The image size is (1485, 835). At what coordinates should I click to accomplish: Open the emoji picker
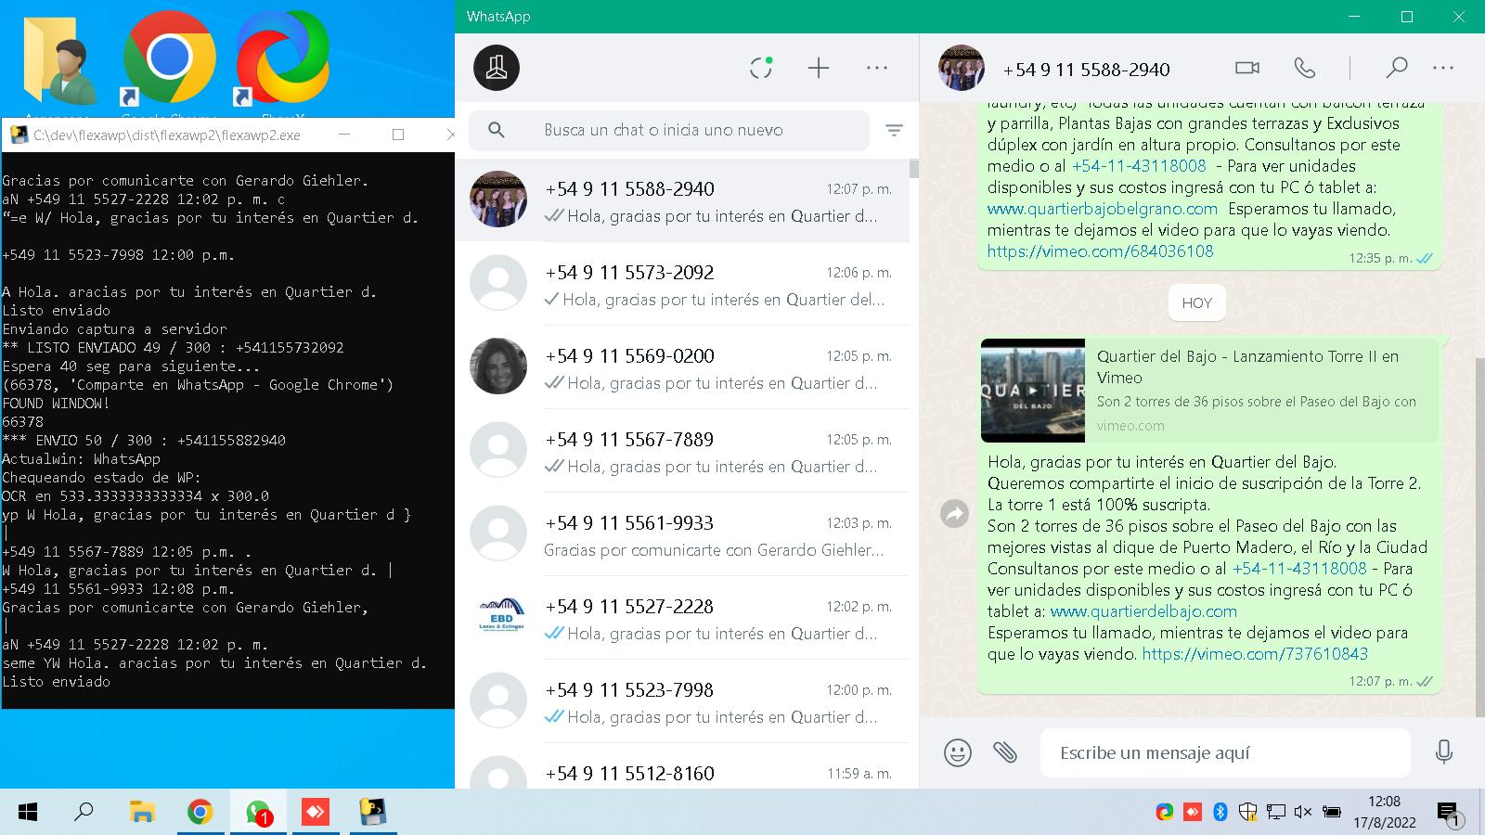[958, 752]
